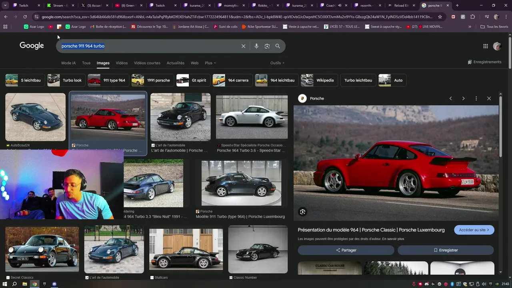The height and width of the screenshot is (288, 512).
Task: Expand the Plus search filter menu
Action: click(210, 63)
